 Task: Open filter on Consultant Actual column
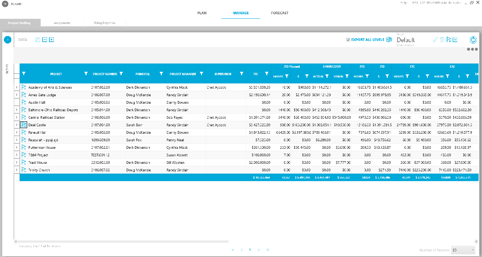(327, 76)
